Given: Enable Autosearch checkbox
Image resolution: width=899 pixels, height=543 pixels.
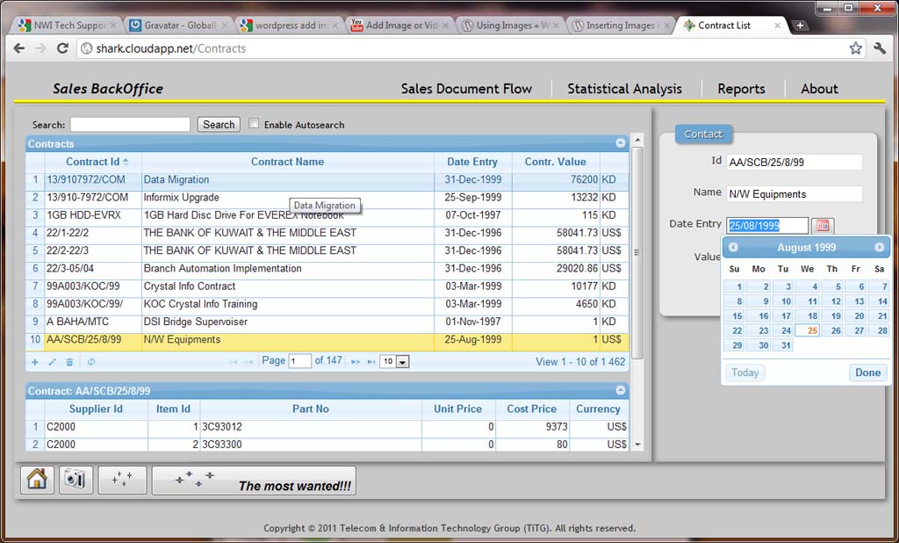Looking at the screenshot, I should (x=255, y=124).
